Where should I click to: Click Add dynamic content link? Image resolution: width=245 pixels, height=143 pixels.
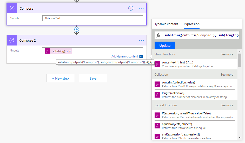(x=125, y=56)
